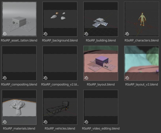
Task: Select the RSoRP_video_editing.blend thumbnail
Action: click(101, 107)
